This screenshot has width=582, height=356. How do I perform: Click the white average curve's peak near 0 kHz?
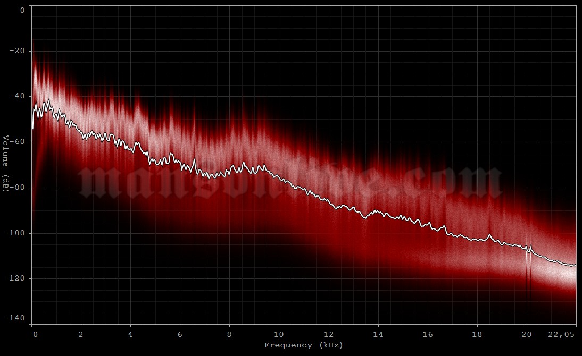coord(48,99)
